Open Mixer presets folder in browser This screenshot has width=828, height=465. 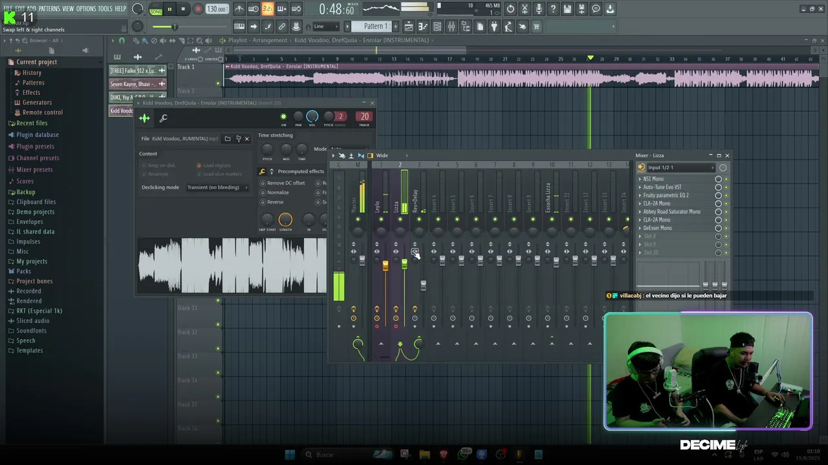click(x=34, y=170)
